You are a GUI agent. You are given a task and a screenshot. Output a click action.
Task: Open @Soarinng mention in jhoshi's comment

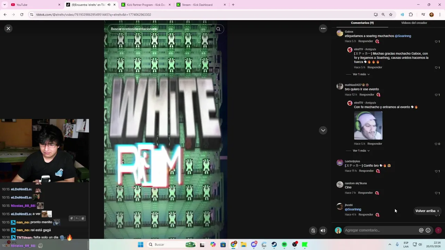pyautogui.click(x=353, y=209)
